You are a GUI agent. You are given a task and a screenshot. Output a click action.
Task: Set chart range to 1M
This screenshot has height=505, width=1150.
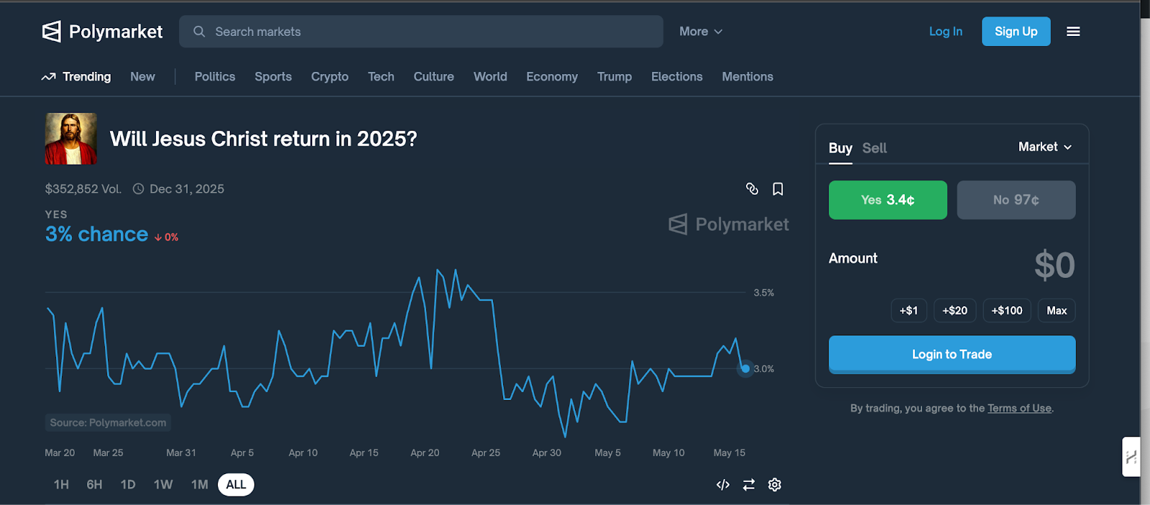click(x=199, y=485)
